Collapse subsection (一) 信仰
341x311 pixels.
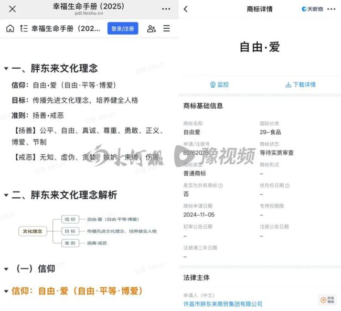[6, 269]
